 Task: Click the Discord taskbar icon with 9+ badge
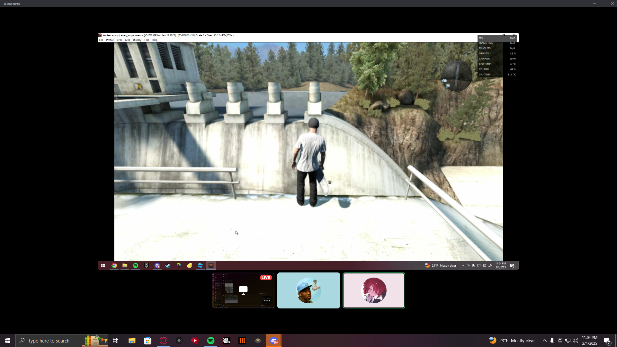click(x=274, y=341)
